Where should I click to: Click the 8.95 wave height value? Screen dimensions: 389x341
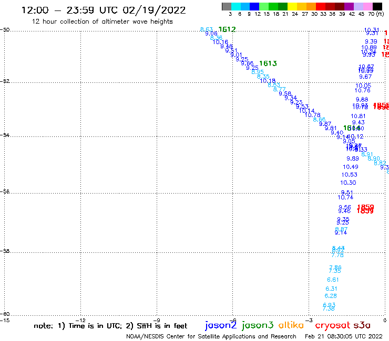point(258,72)
